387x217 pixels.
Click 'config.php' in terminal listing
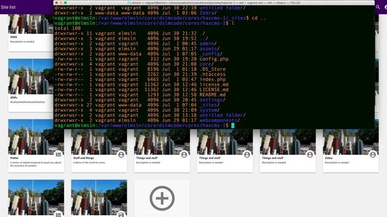[214, 59]
